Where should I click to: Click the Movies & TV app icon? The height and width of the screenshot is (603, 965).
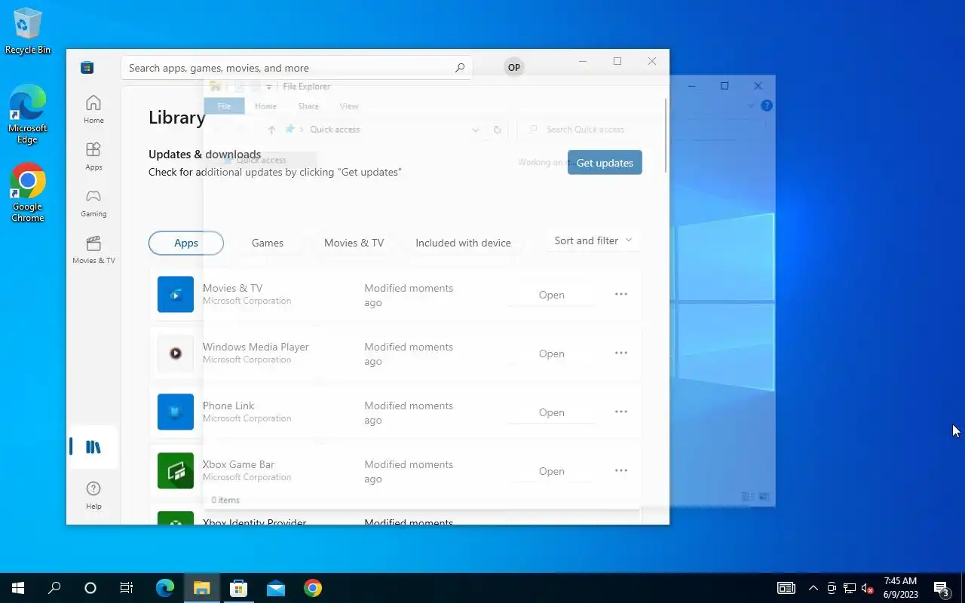(x=176, y=294)
